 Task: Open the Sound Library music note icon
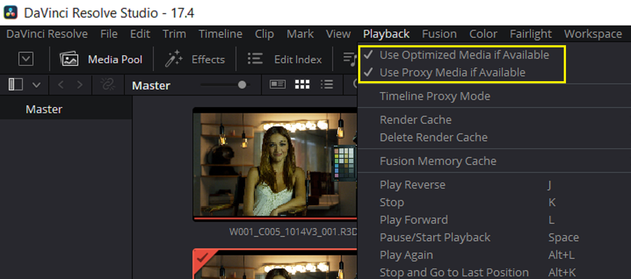tap(350, 60)
